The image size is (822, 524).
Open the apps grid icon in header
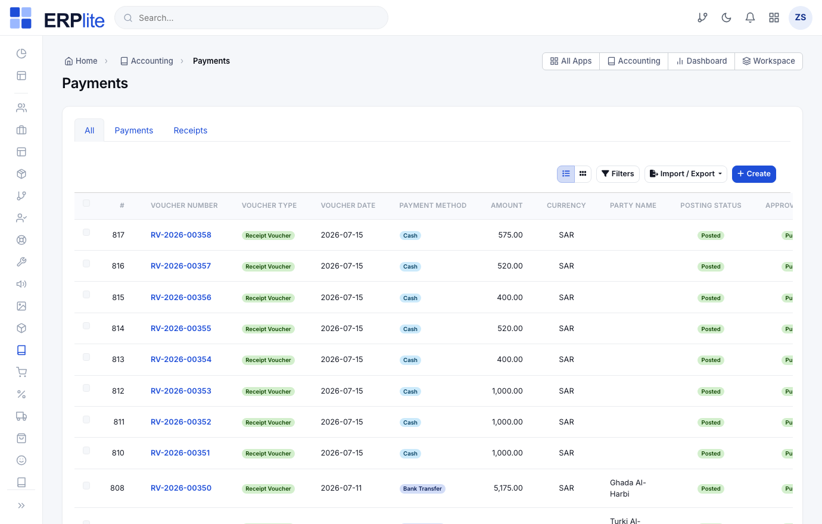(774, 18)
